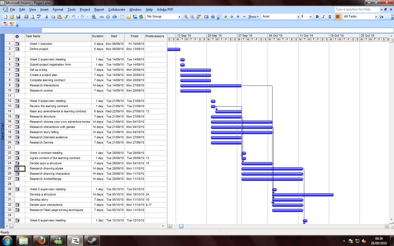
Task: Open Task Information
Action: pyautogui.click(x=122, y=17)
